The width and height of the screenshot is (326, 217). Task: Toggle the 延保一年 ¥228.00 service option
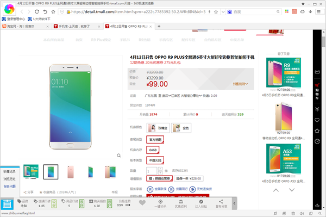[189, 178]
